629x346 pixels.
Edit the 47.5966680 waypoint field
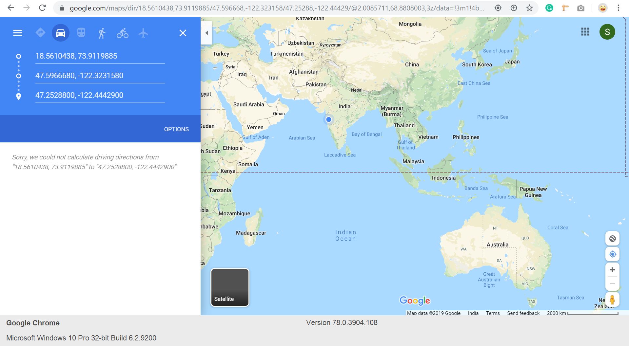point(100,76)
